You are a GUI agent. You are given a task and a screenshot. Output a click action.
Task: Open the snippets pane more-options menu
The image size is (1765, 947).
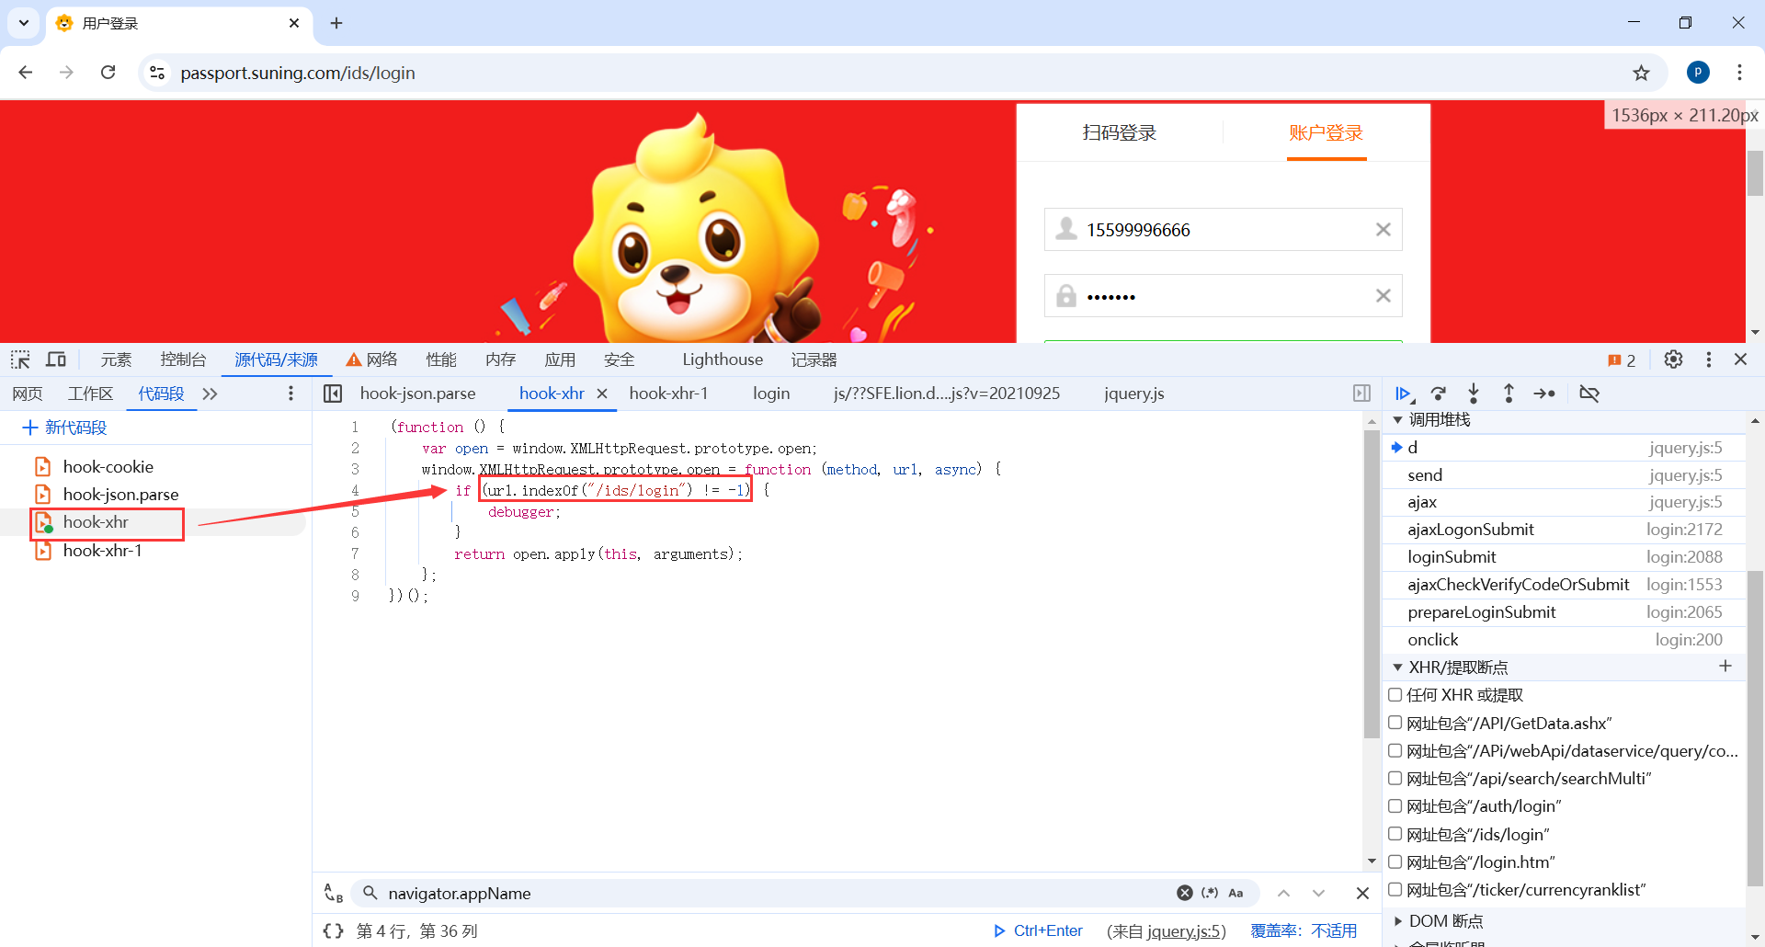[x=290, y=394]
